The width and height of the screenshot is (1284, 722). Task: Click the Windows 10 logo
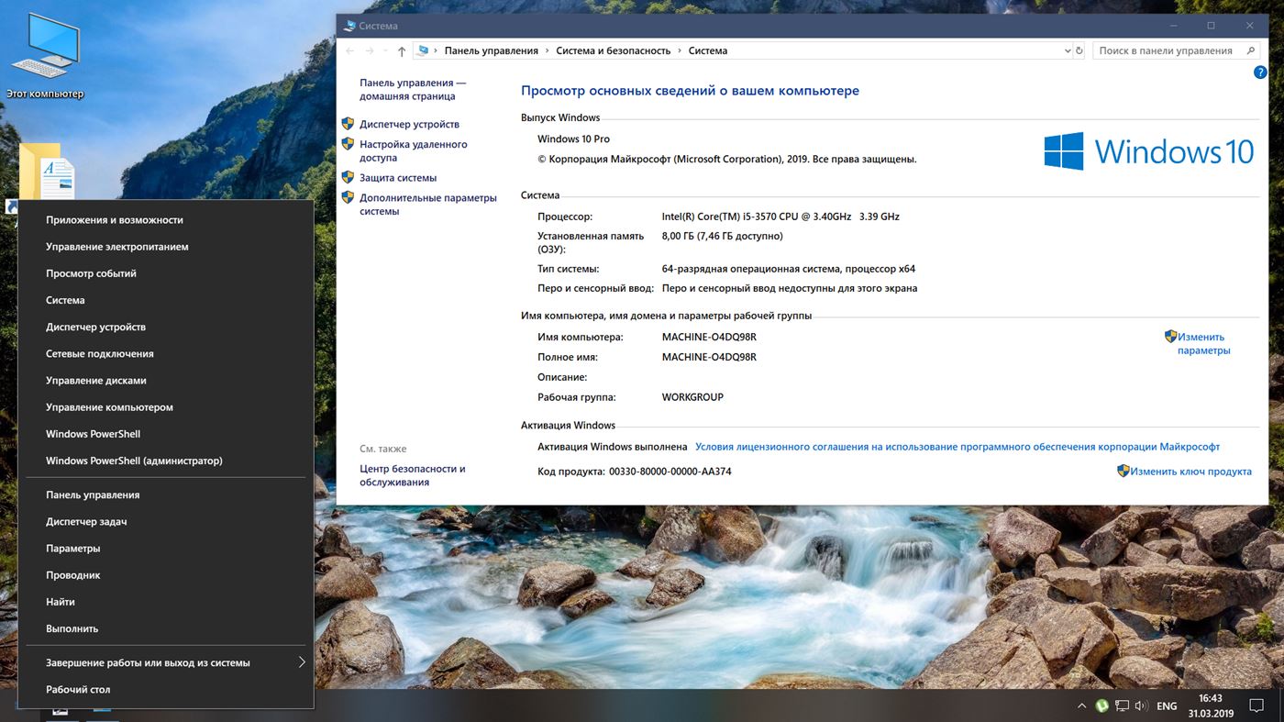[1148, 151]
